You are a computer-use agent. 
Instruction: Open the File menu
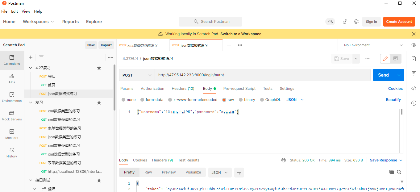[x=4, y=11]
